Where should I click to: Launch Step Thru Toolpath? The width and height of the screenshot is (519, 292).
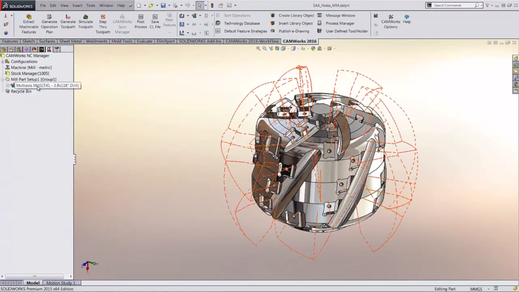pos(102,24)
